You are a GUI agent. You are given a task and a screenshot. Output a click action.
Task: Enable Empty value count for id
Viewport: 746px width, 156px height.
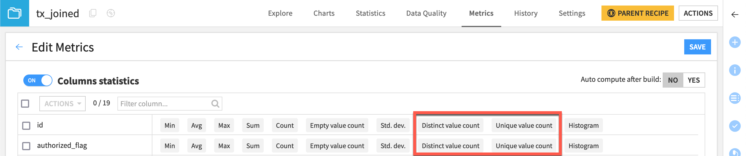pos(337,125)
